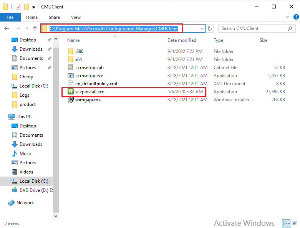
Task: Open the File ribbon tab
Action: (x=10, y=17)
